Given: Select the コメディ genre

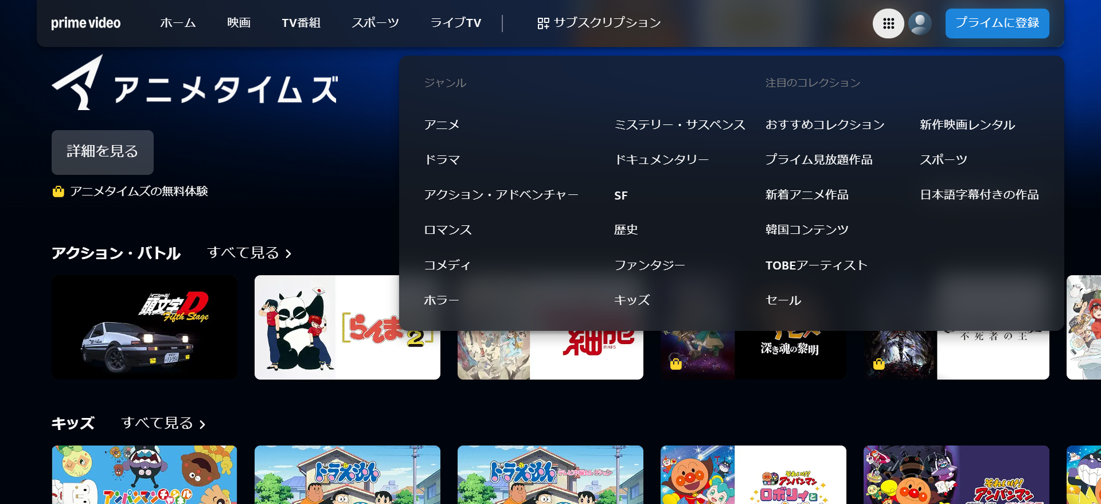Looking at the screenshot, I should tap(447, 265).
